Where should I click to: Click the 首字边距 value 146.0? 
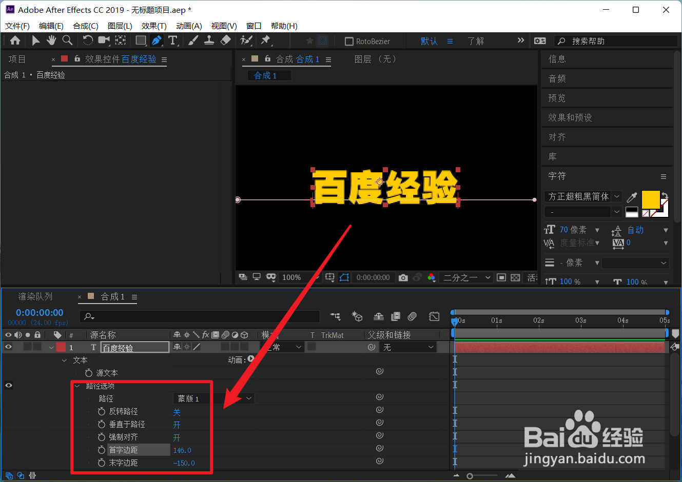click(x=182, y=450)
